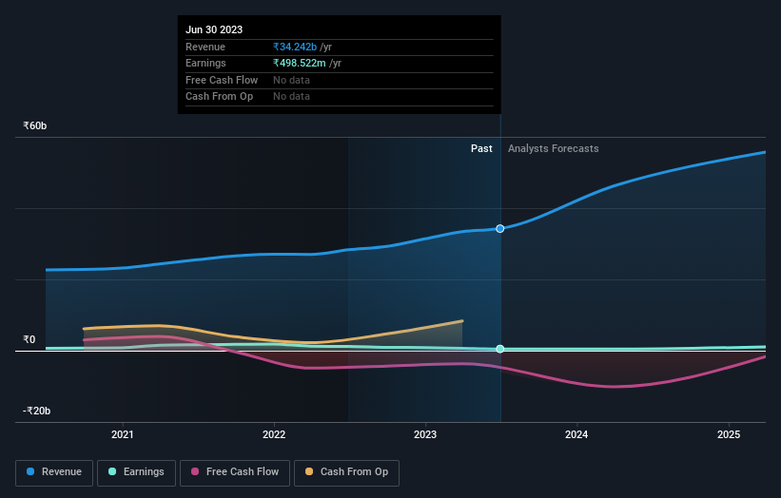Click the ₹0 y-axis label
This screenshot has height=498, width=781.
(x=29, y=340)
